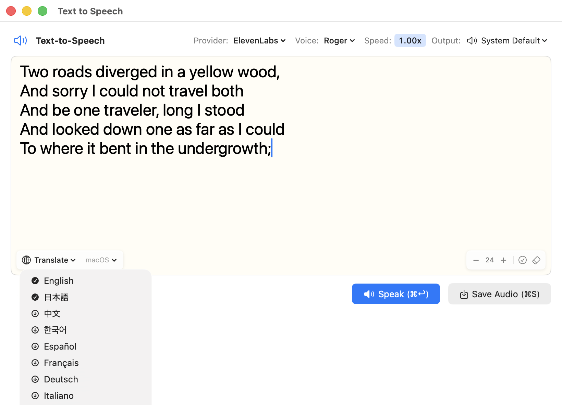Click the eraser icon to clear text
The image size is (562, 405).
[536, 260]
